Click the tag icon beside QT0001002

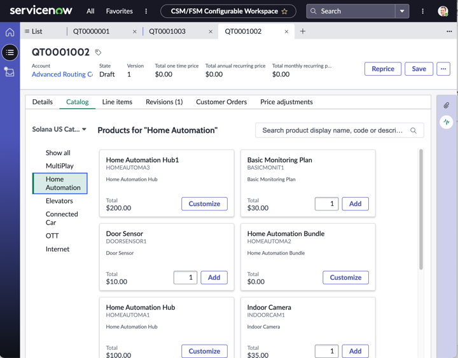click(98, 52)
